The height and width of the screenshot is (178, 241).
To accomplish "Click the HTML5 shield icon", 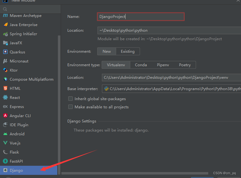I will 5,88.
